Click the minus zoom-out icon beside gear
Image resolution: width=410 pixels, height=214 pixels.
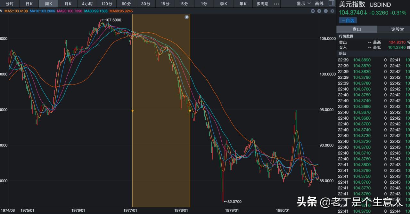326,11
